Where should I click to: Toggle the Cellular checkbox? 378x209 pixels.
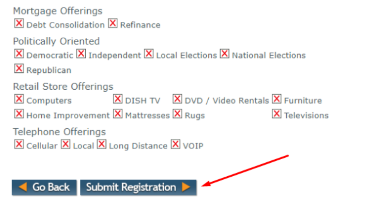pyautogui.click(x=19, y=145)
